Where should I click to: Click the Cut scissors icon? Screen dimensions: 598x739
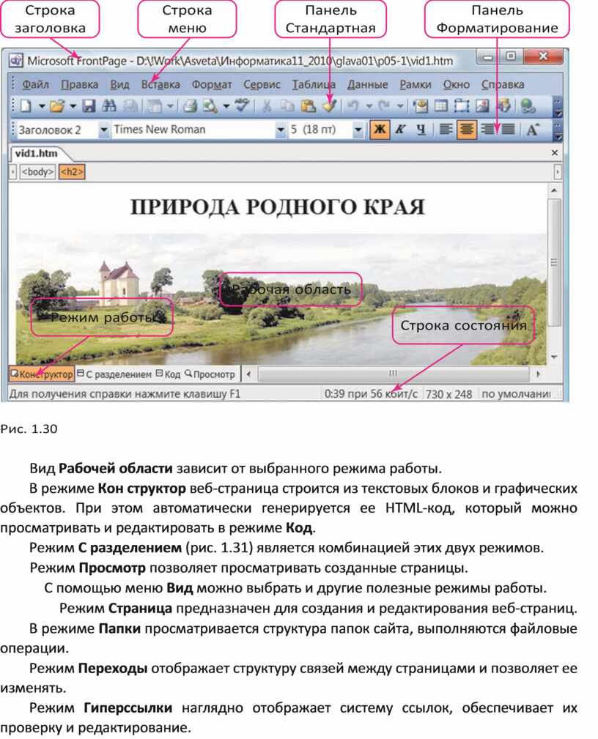point(267,106)
